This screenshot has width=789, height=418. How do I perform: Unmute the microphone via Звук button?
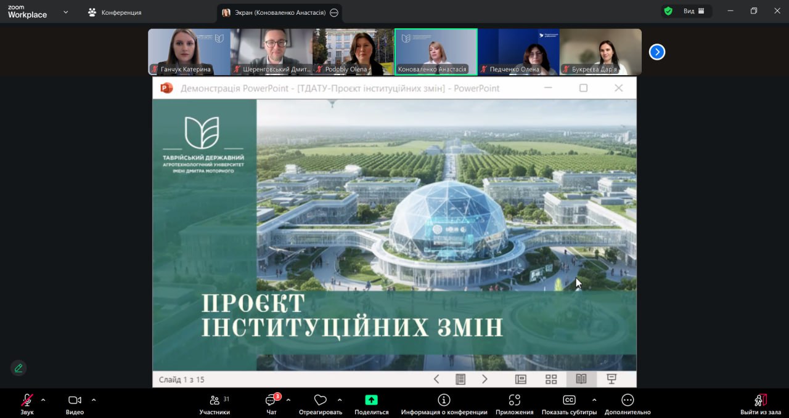point(27,404)
